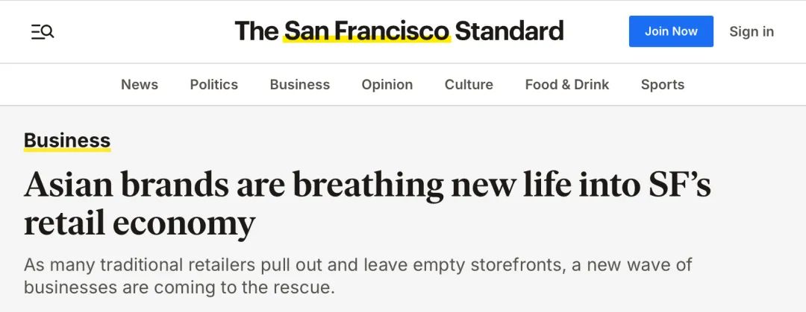Viewport: 806px width, 312px height.
Task: Visit the Food & Drink section
Action: [567, 84]
